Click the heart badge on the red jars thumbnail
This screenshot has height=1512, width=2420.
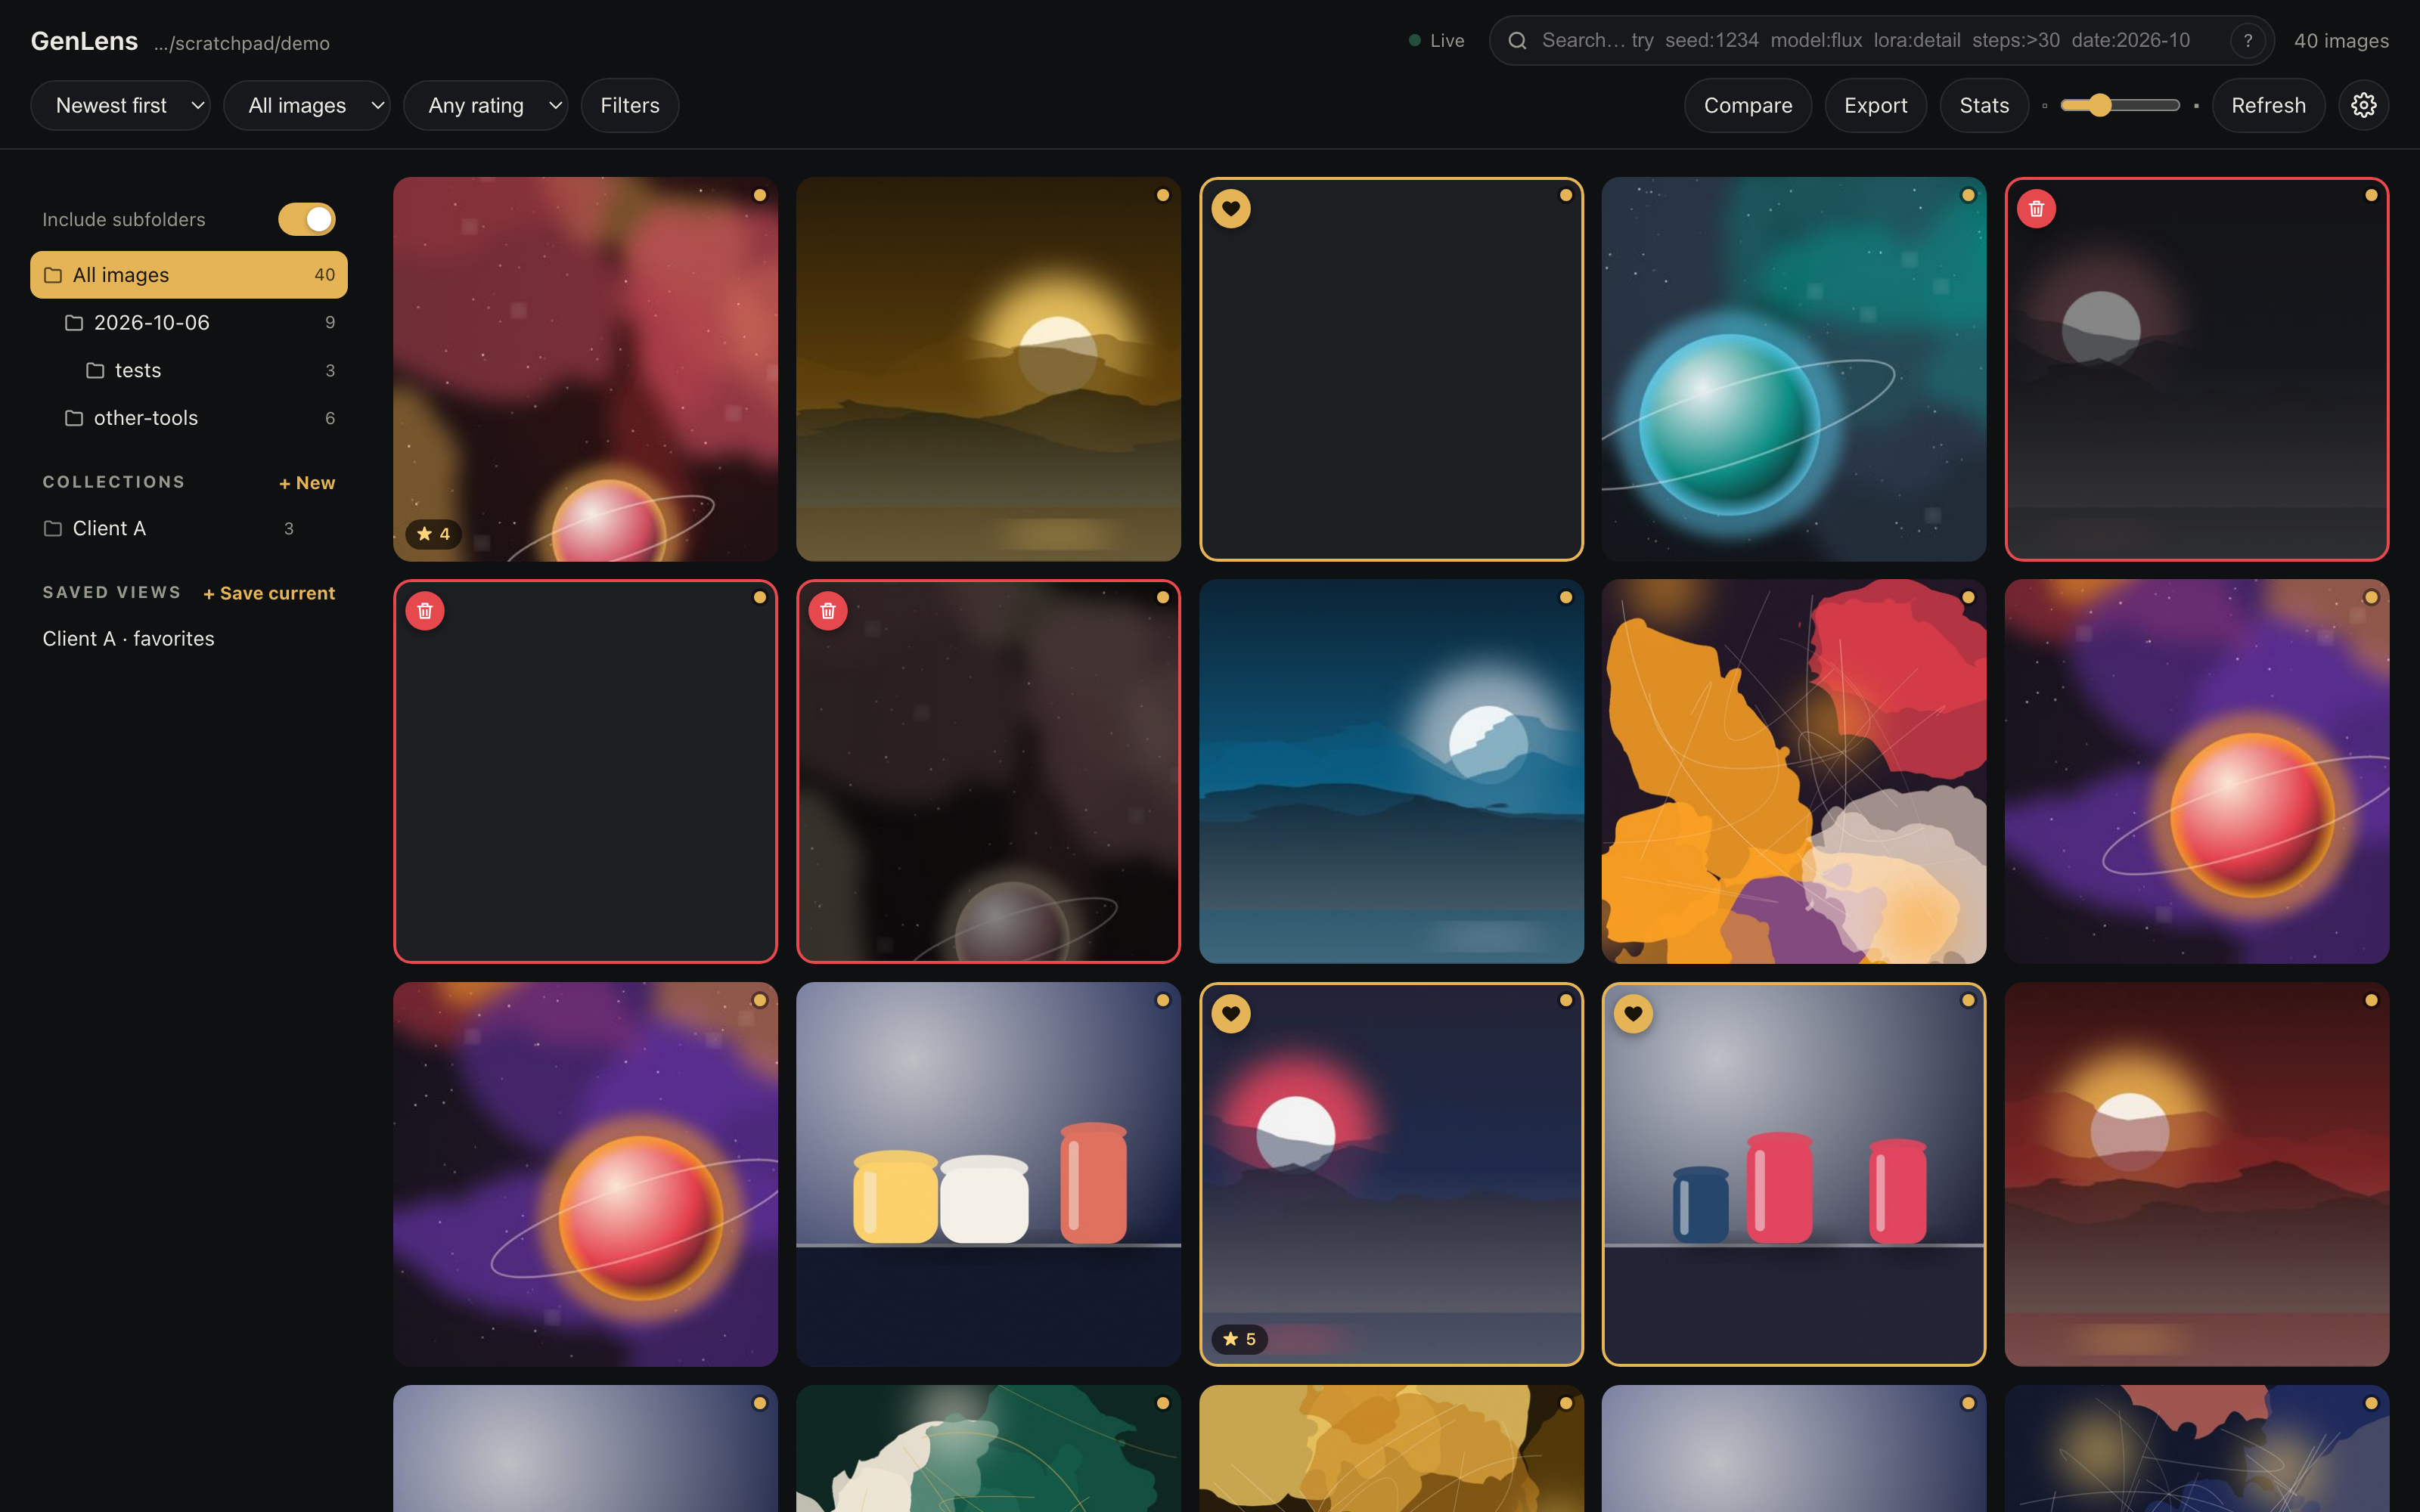(x=1634, y=1014)
